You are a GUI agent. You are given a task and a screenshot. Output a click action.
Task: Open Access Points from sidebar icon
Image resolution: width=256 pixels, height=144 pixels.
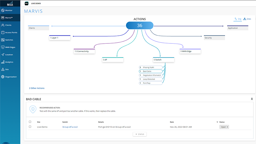(3, 32)
